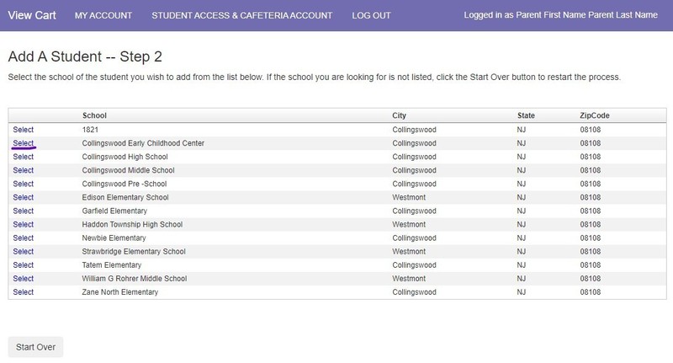Click Westmont city in Edison Elementary row
This screenshot has width=673, height=363.
pos(409,197)
